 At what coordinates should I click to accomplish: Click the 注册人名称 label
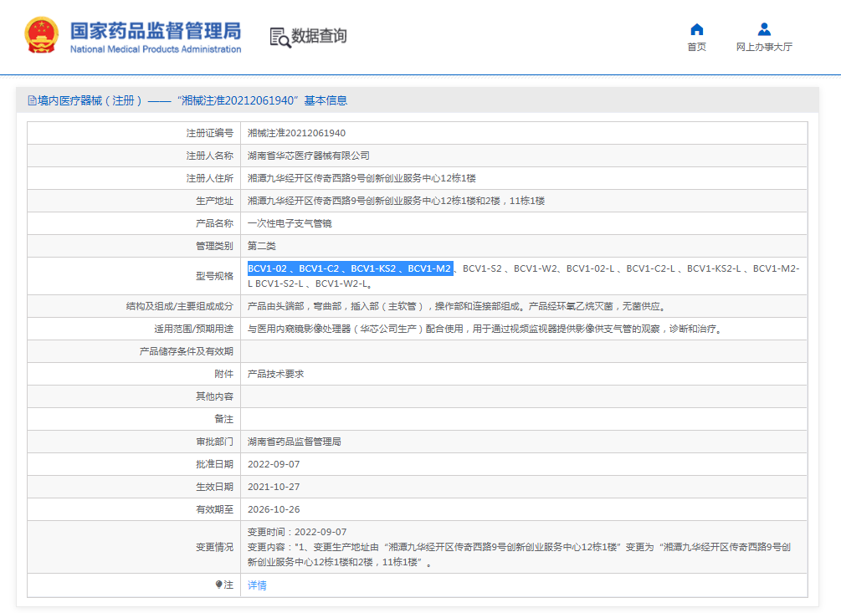click(210, 156)
